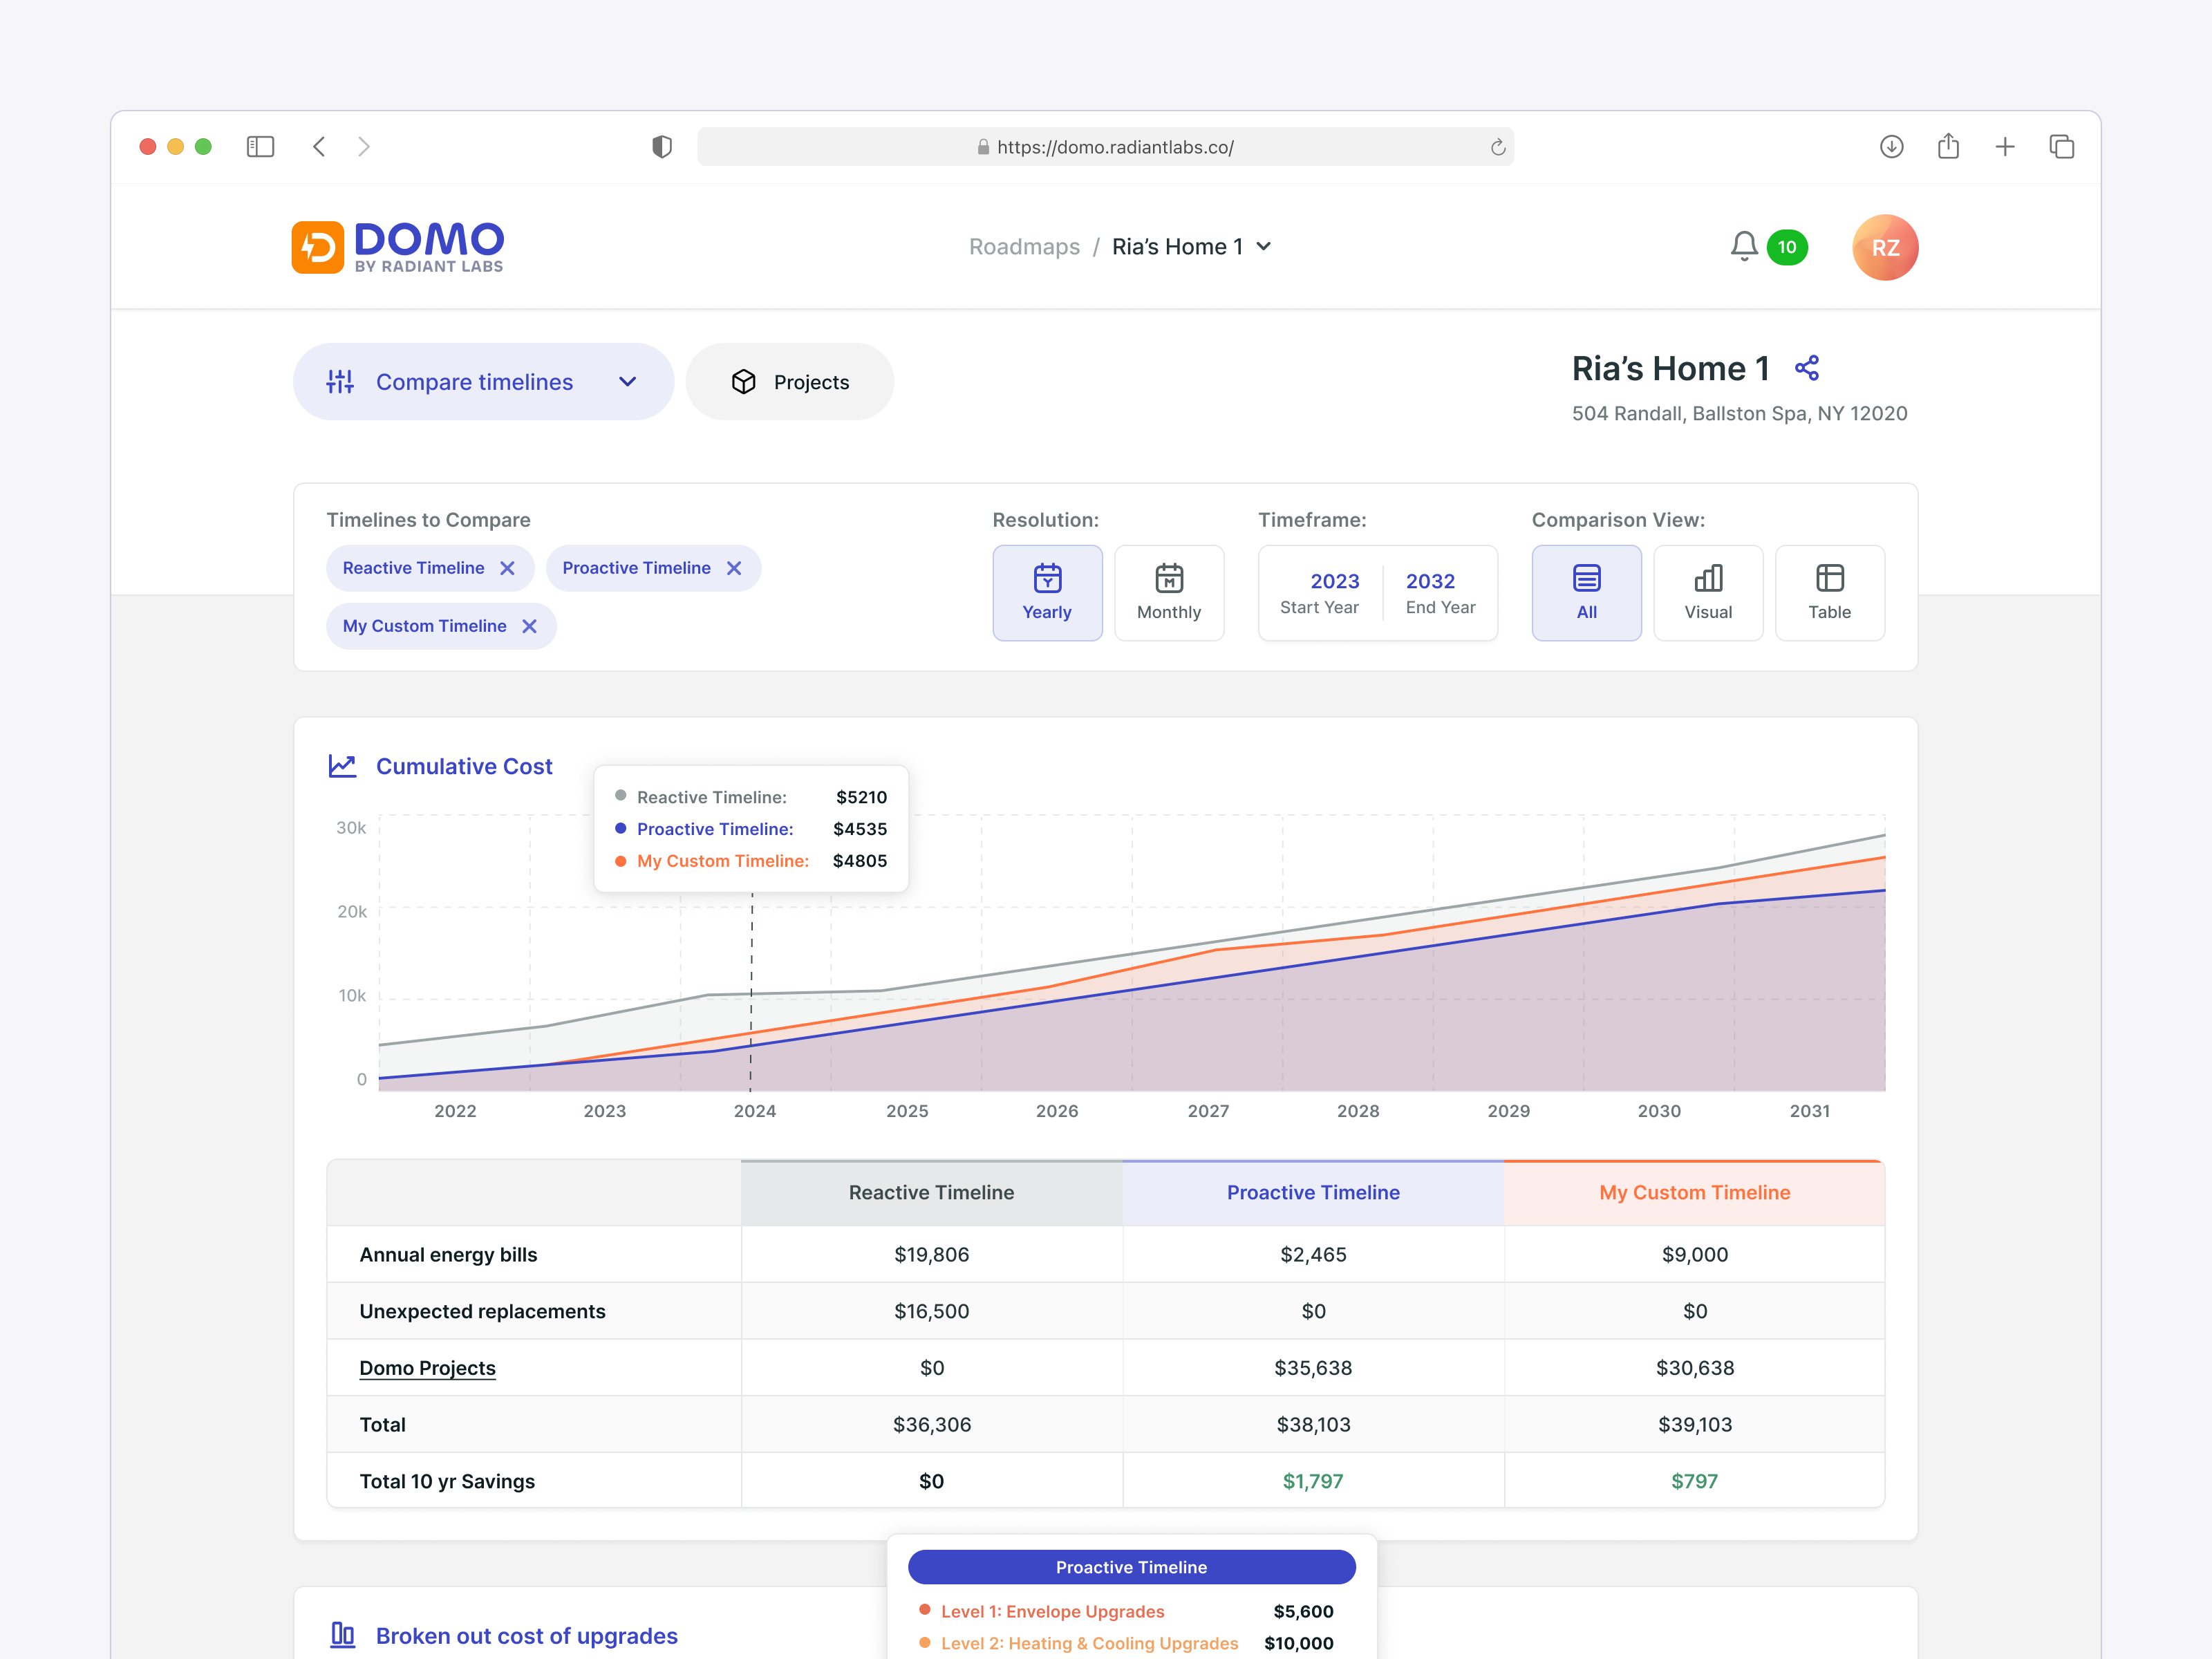Select Visual comparison view
This screenshot has height=1659, width=2212.
1707,592
